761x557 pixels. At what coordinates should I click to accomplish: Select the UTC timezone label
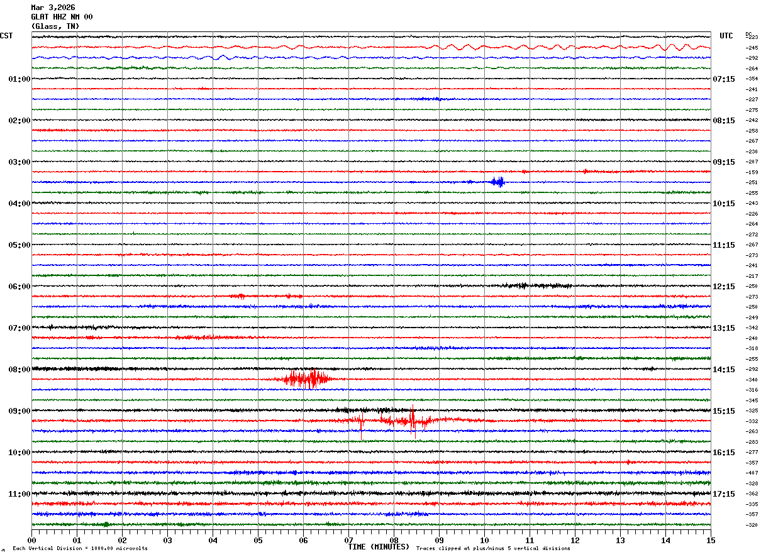(x=726, y=36)
